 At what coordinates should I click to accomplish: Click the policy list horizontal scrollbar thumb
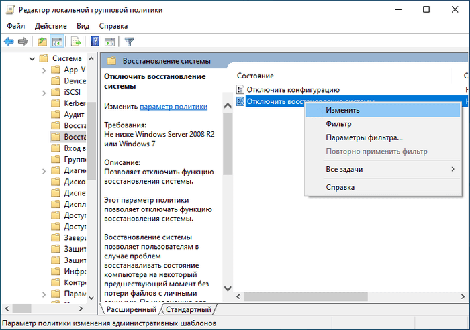[305, 296]
